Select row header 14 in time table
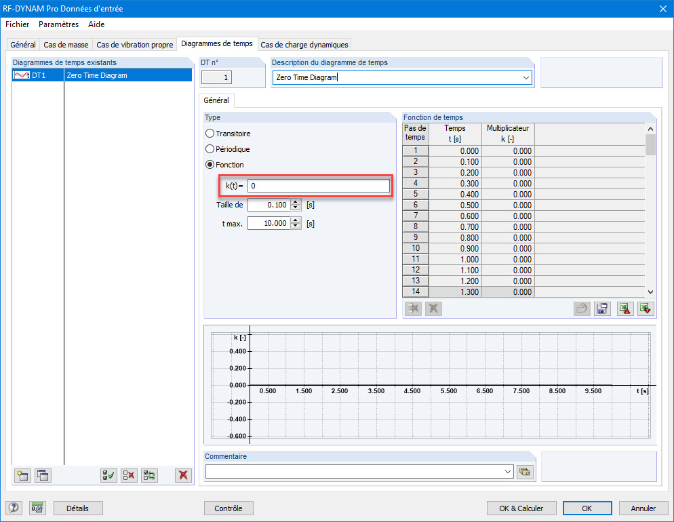The image size is (674, 522). [416, 292]
